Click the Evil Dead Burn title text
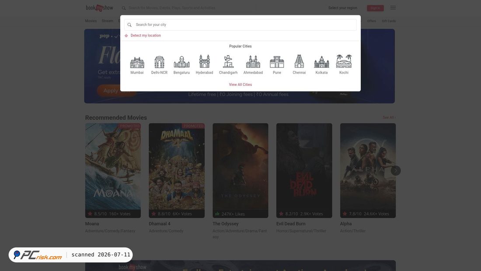 [x=291, y=224]
